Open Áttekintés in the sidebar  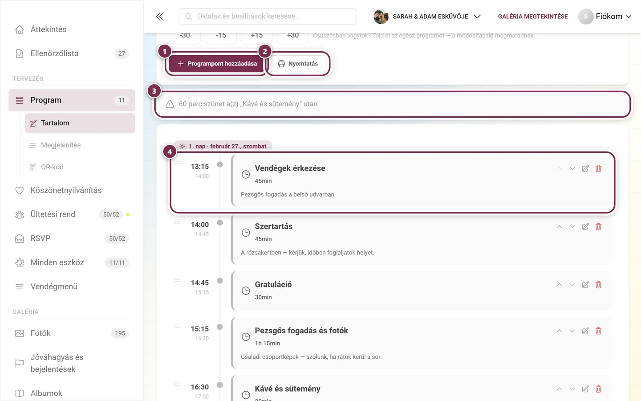(x=72, y=29)
